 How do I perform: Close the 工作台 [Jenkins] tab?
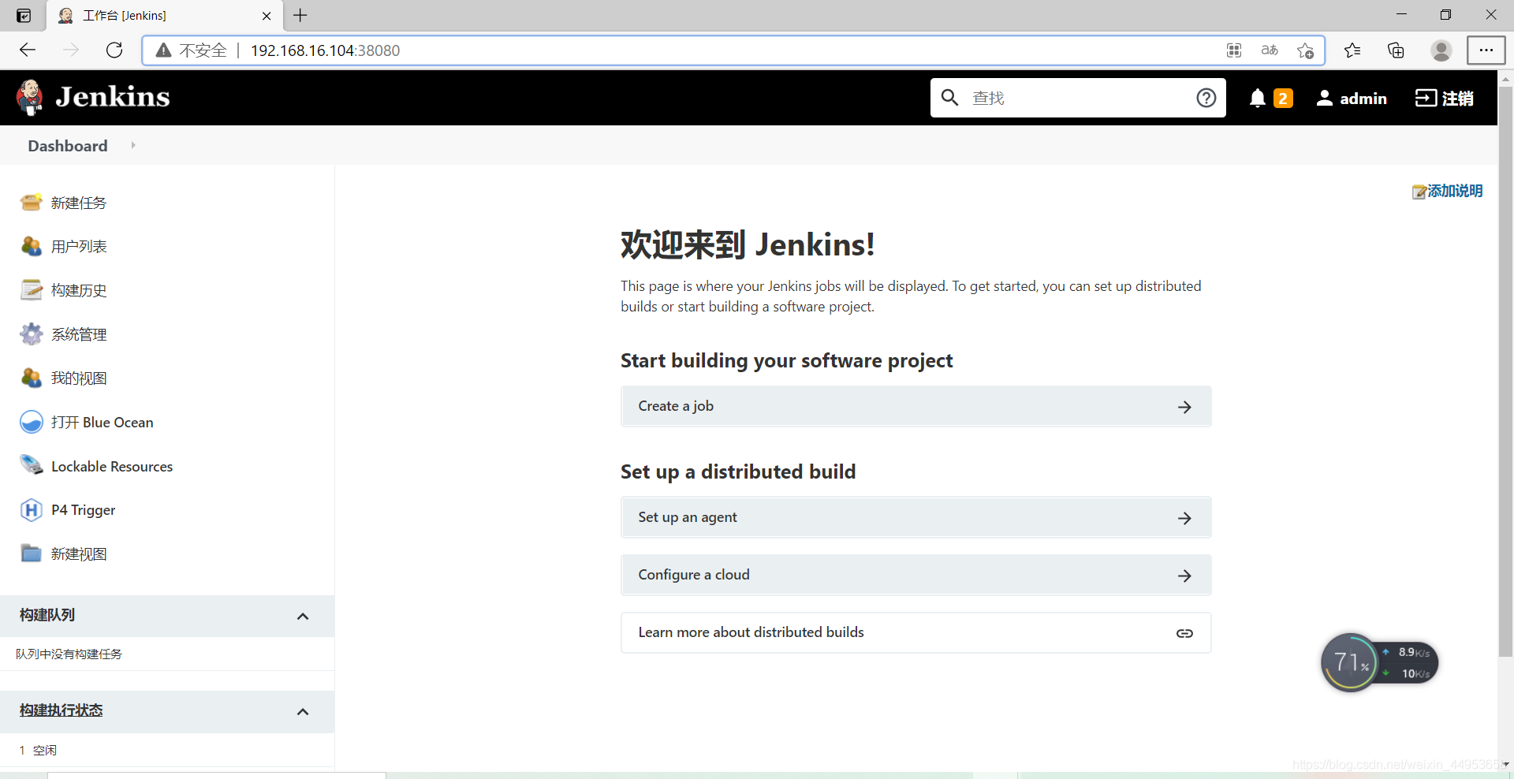(x=267, y=16)
